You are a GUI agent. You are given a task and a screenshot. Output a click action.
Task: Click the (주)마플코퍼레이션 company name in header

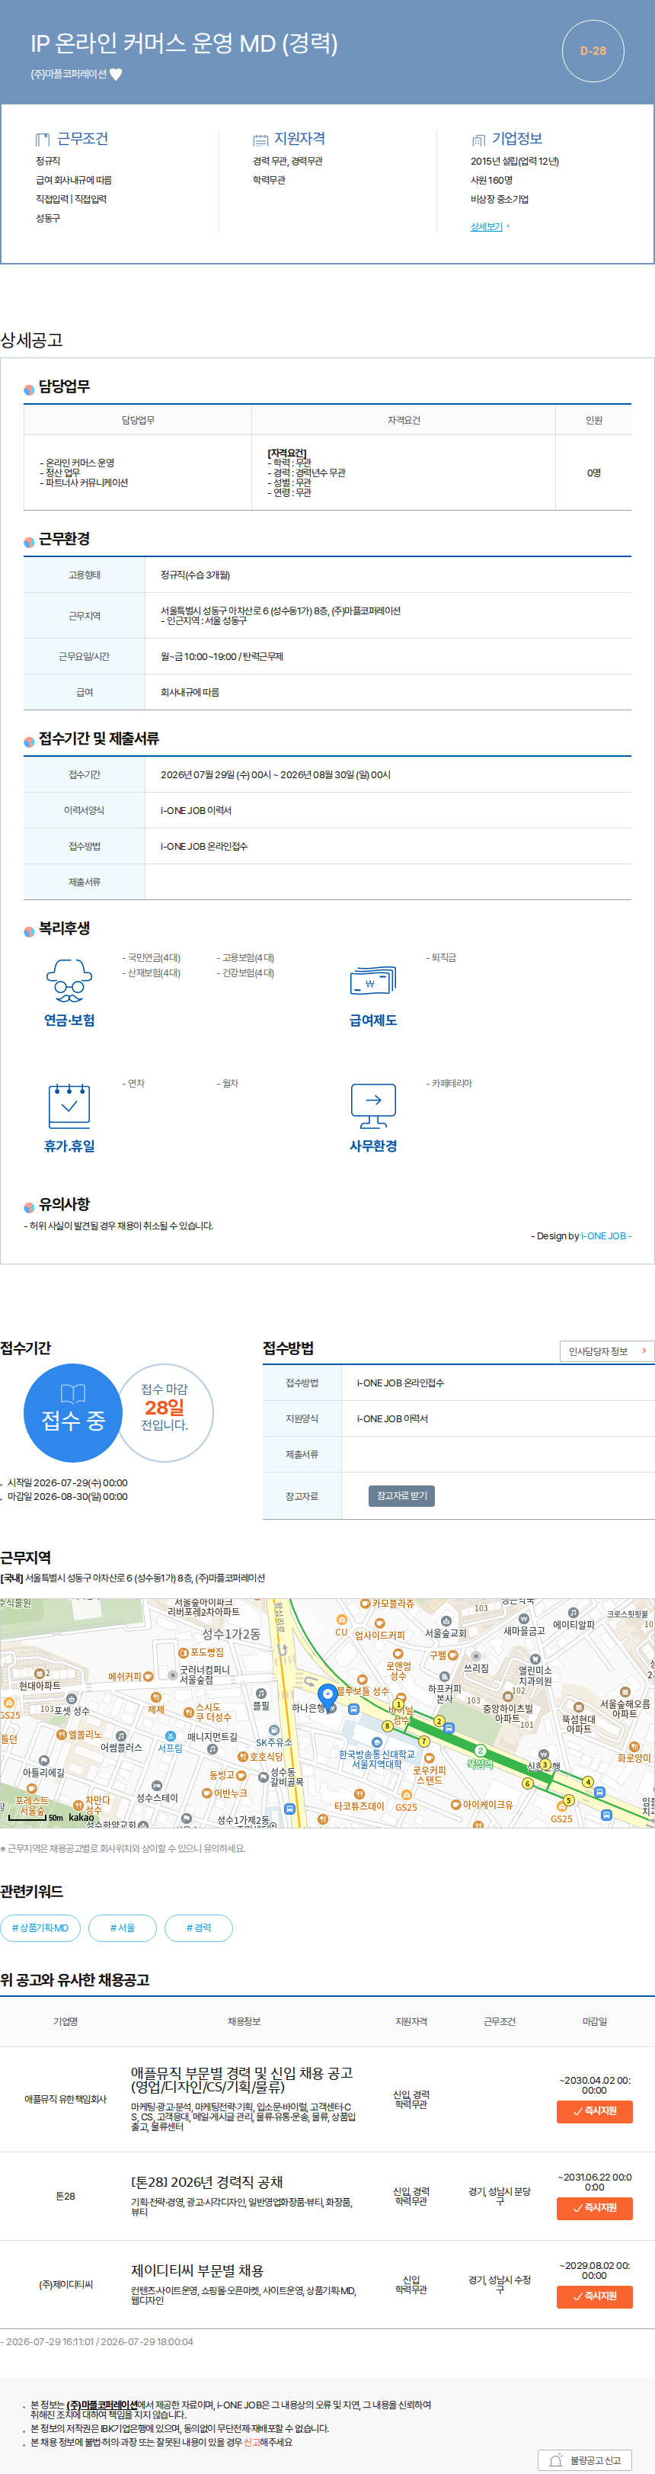(69, 74)
